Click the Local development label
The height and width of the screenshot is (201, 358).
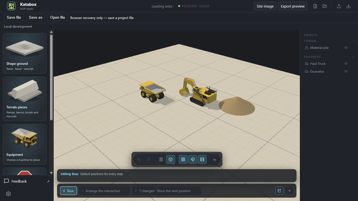point(18,27)
